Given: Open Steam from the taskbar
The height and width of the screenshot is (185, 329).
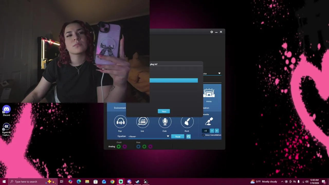Looking at the screenshot, I should click(x=138, y=182).
